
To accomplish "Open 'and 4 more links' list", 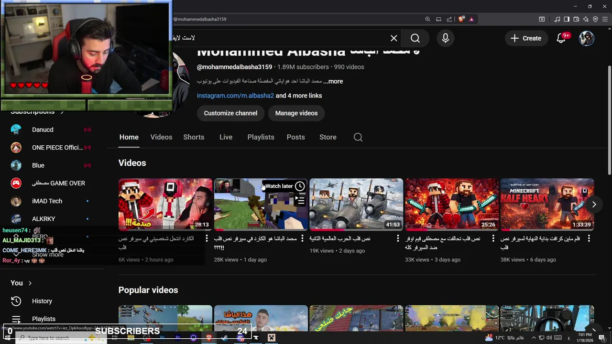I will (299, 96).
